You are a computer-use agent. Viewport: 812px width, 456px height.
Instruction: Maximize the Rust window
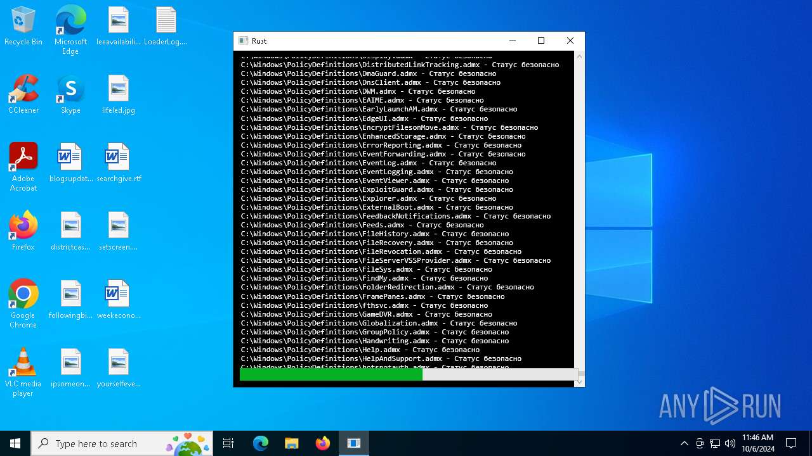[x=541, y=41]
